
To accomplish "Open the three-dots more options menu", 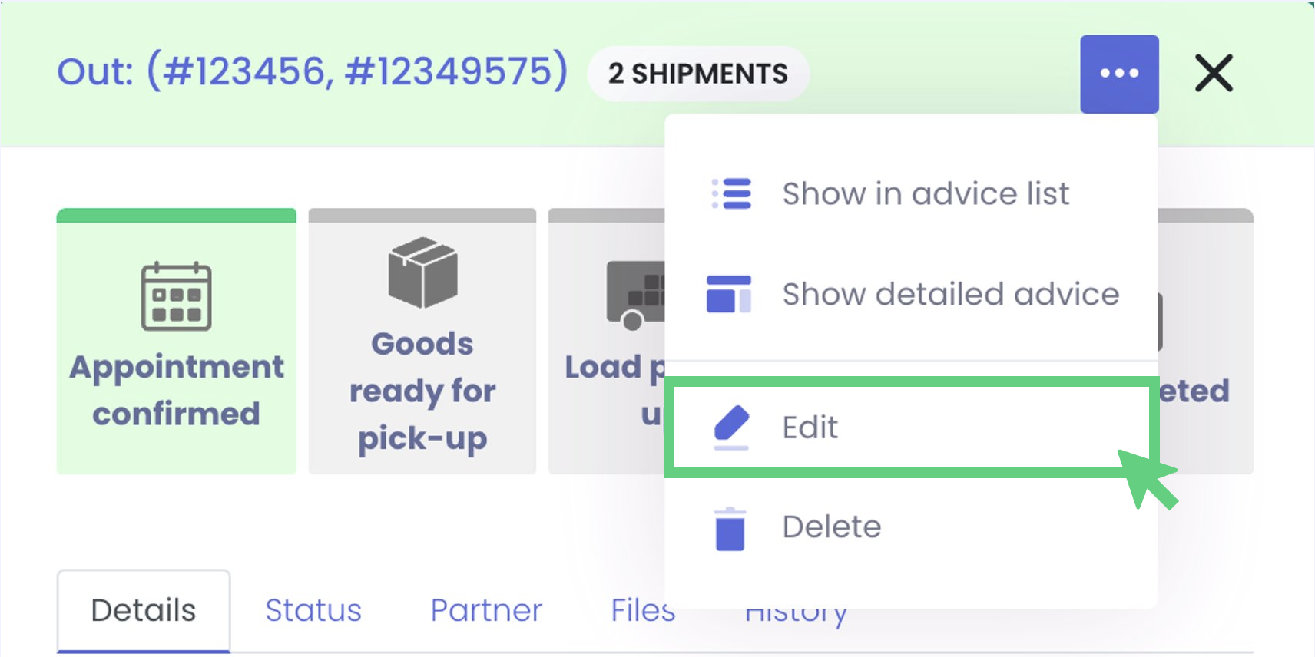I will pyautogui.click(x=1118, y=74).
